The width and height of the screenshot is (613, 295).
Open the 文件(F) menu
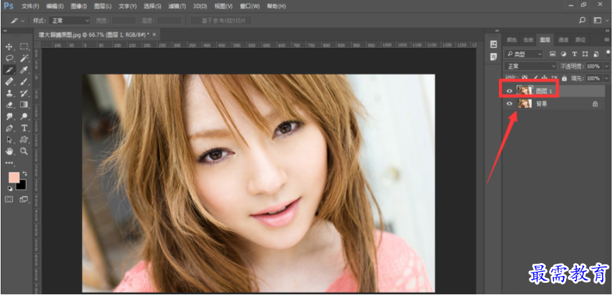click(30, 6)
